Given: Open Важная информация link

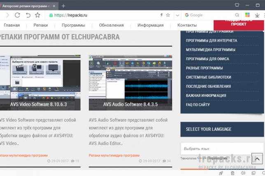Looking at the screenshot, I should click(x=206, y=96).
